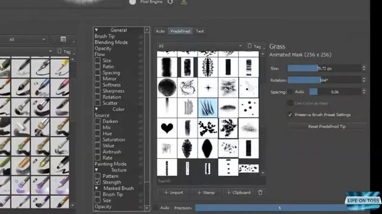Choose the large round textured brush tip
The height and width of the screenshot is (214, 382).
coord(167,87)
